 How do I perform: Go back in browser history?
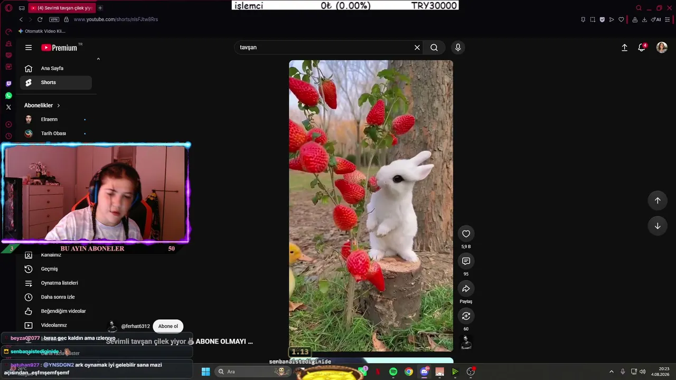click(21, 20)
